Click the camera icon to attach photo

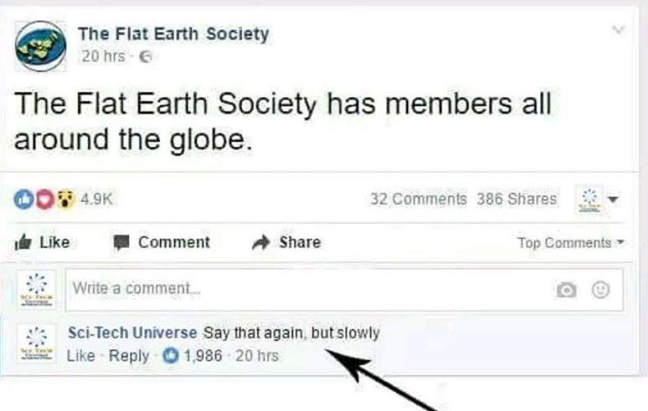[565, 290]
